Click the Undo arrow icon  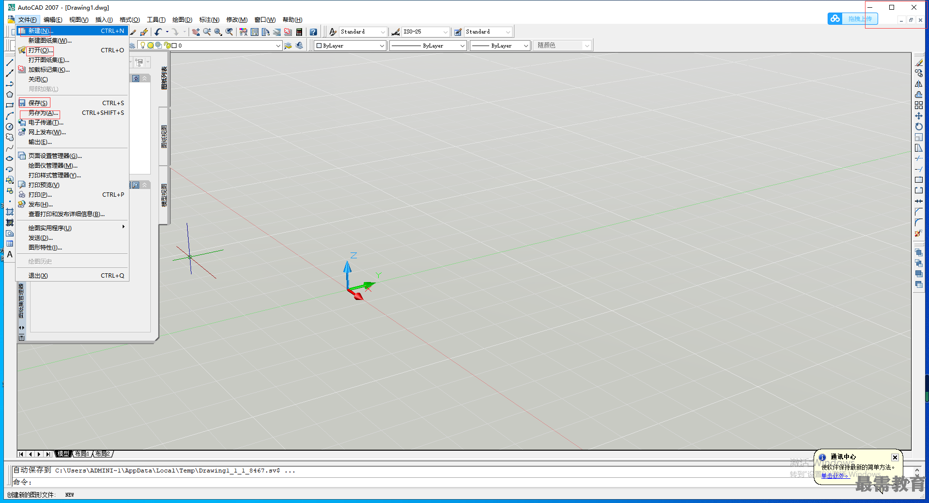point(158,32)
